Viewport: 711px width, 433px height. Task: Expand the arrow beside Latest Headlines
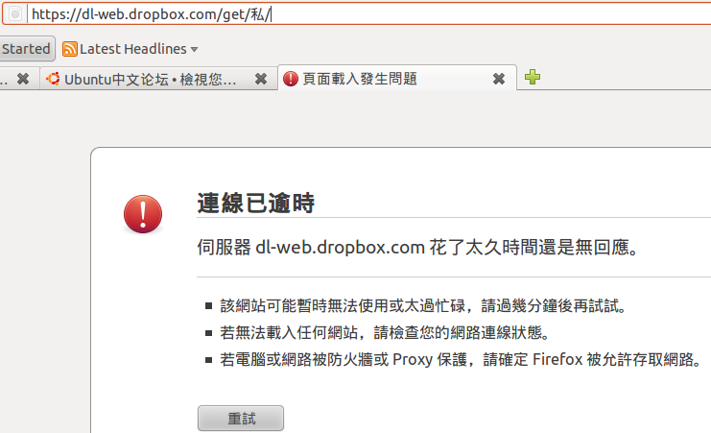pyautogui.click(x=195, y=50)
